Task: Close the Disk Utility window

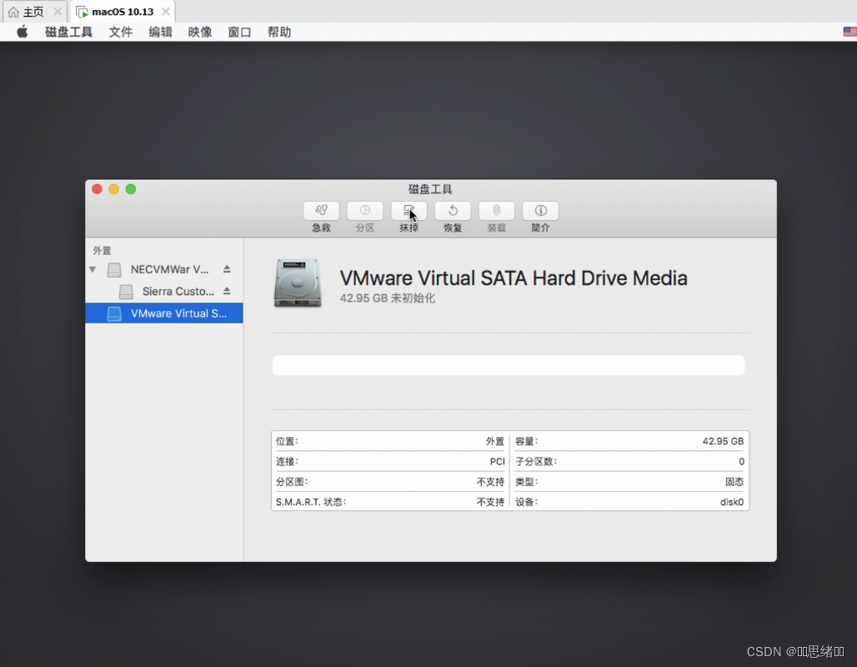Action: 98,189
